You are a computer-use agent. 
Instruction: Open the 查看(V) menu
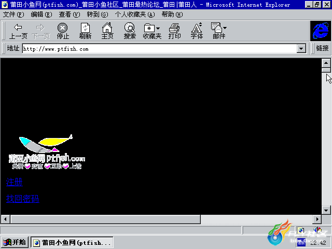69,15
